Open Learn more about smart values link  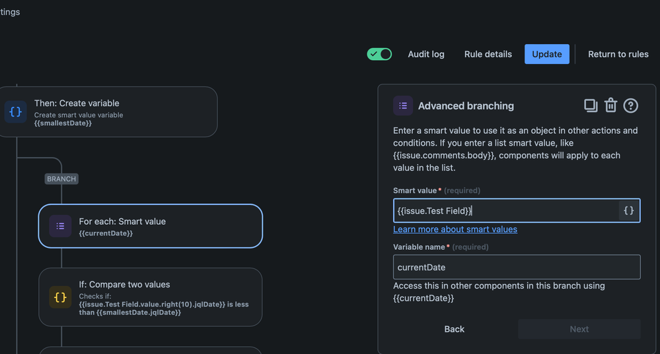tap(455, 229)
